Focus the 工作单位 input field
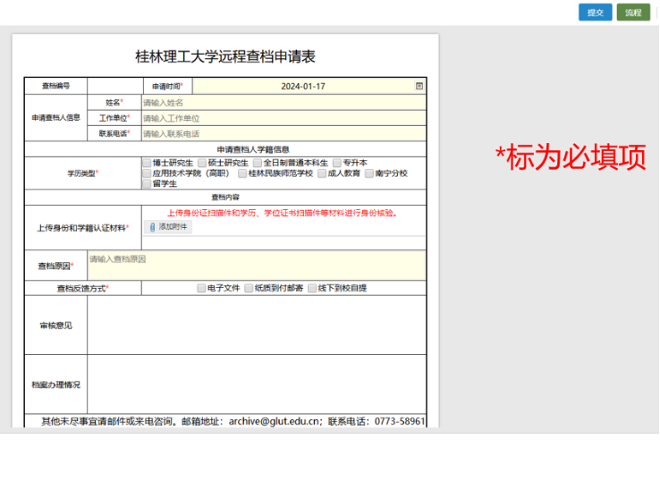The image size is (660, 481). (283, 118)
